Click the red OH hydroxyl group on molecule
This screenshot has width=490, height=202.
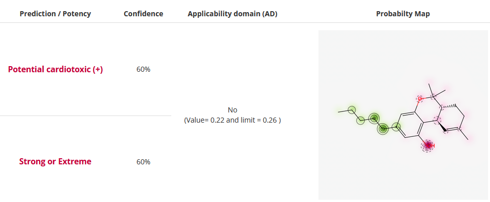pyautogui.click(x=429, y=146)
